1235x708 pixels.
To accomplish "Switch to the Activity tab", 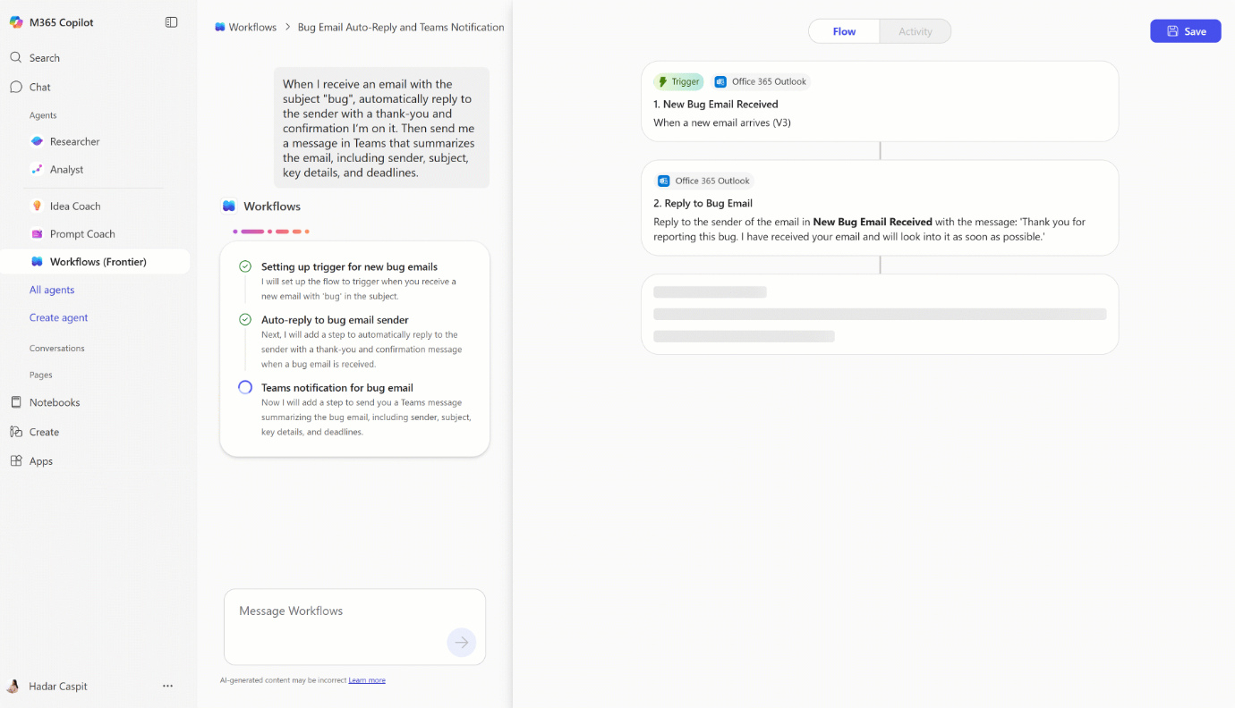I will 915,30.
